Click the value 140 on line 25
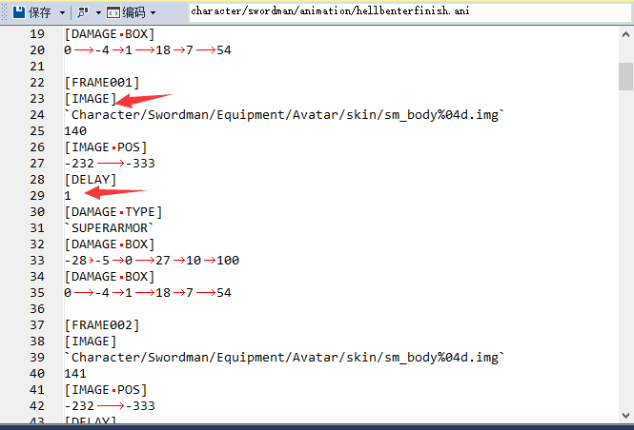The image size is (634, 430). pyautogui.click(x=76, y=131)
